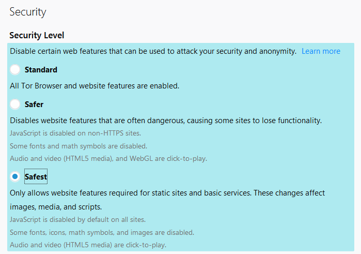Select the Standard security level radio button
Viewport: 361px width, 254px height.
[15, 69]
